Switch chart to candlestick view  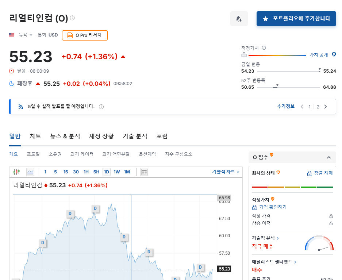(x=16, y=172)
